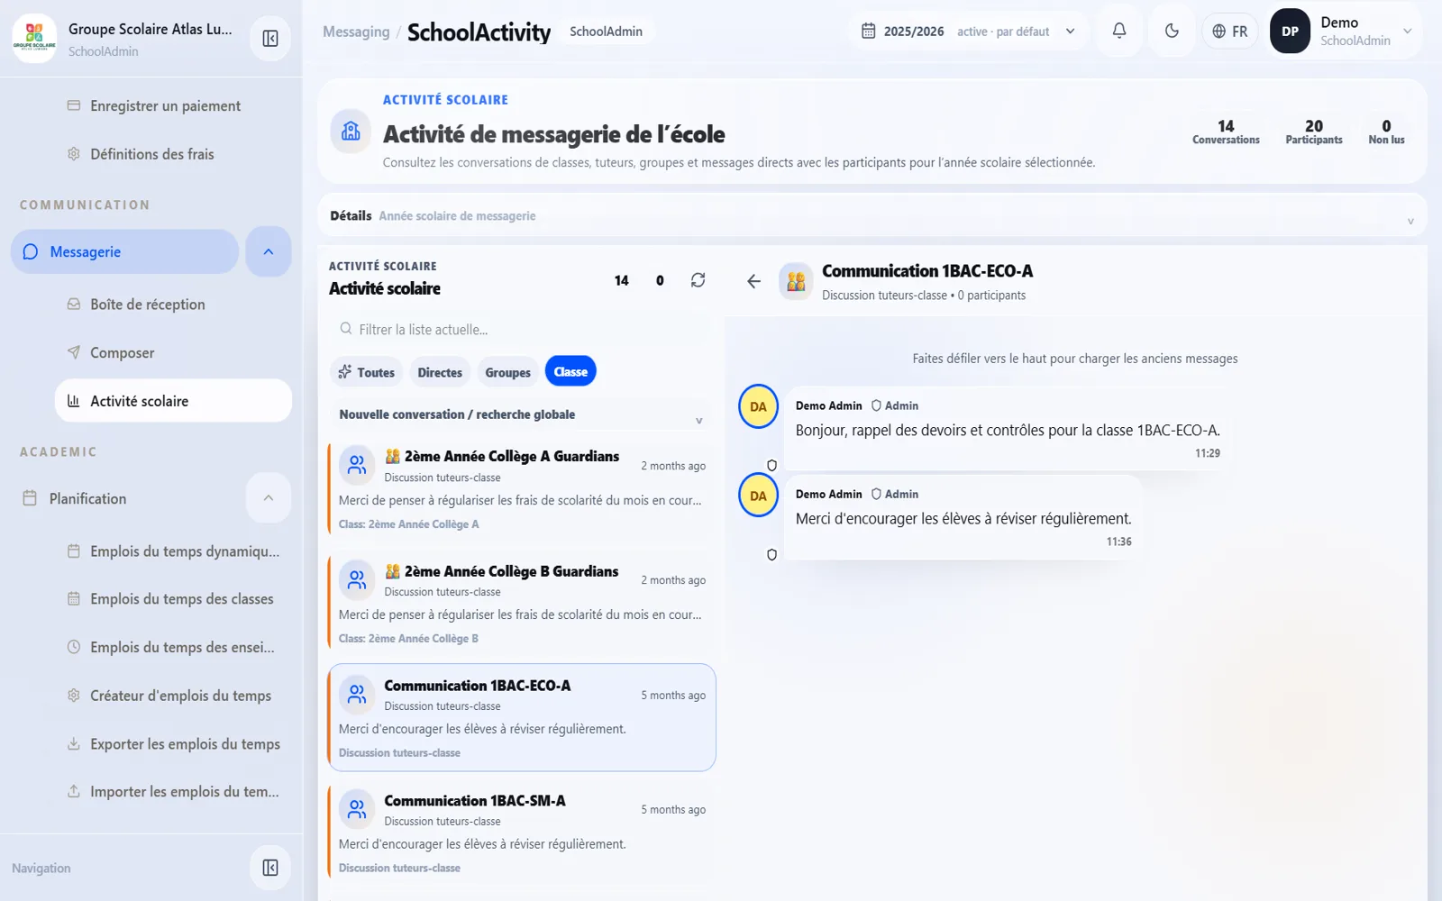Collapse Planification submenu chevron

[268, 498]
